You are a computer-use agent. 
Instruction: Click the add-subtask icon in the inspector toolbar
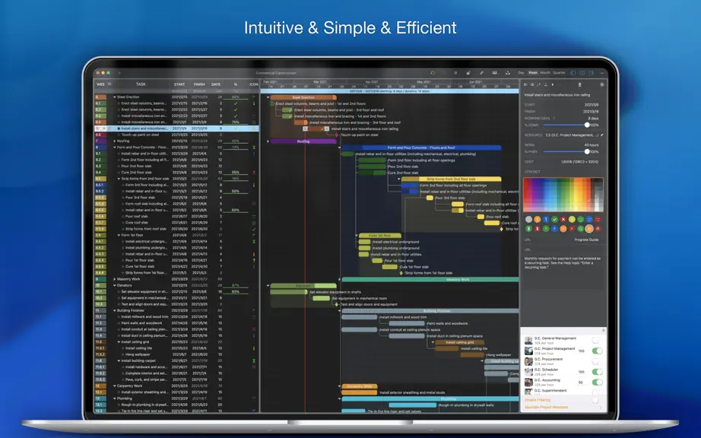tap(539, 84)
